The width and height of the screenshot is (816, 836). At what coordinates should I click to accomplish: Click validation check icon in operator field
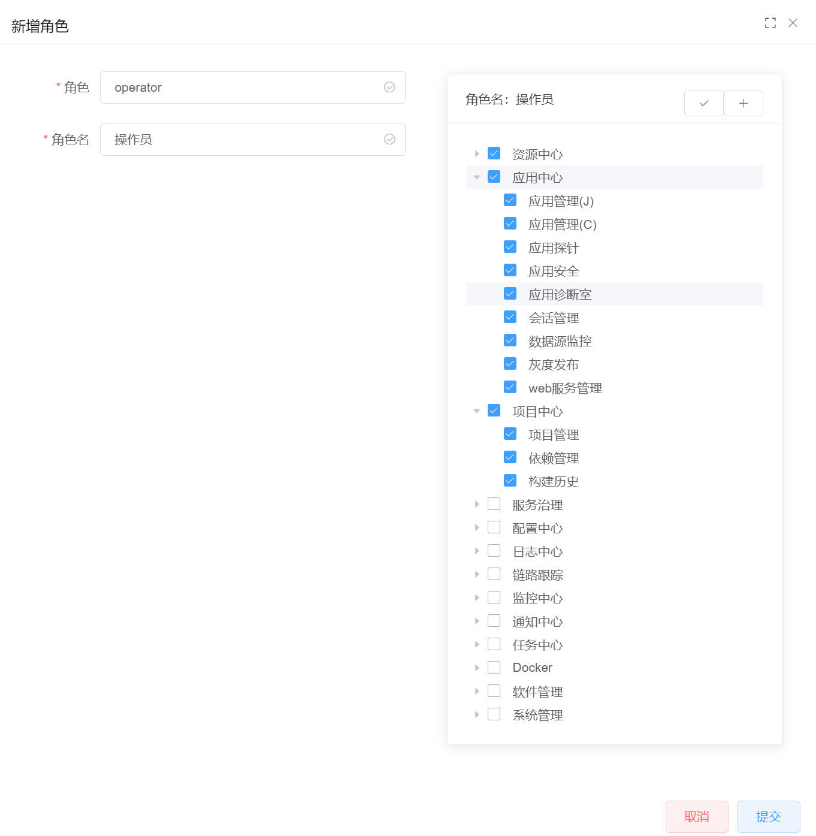tap(389, 87)
